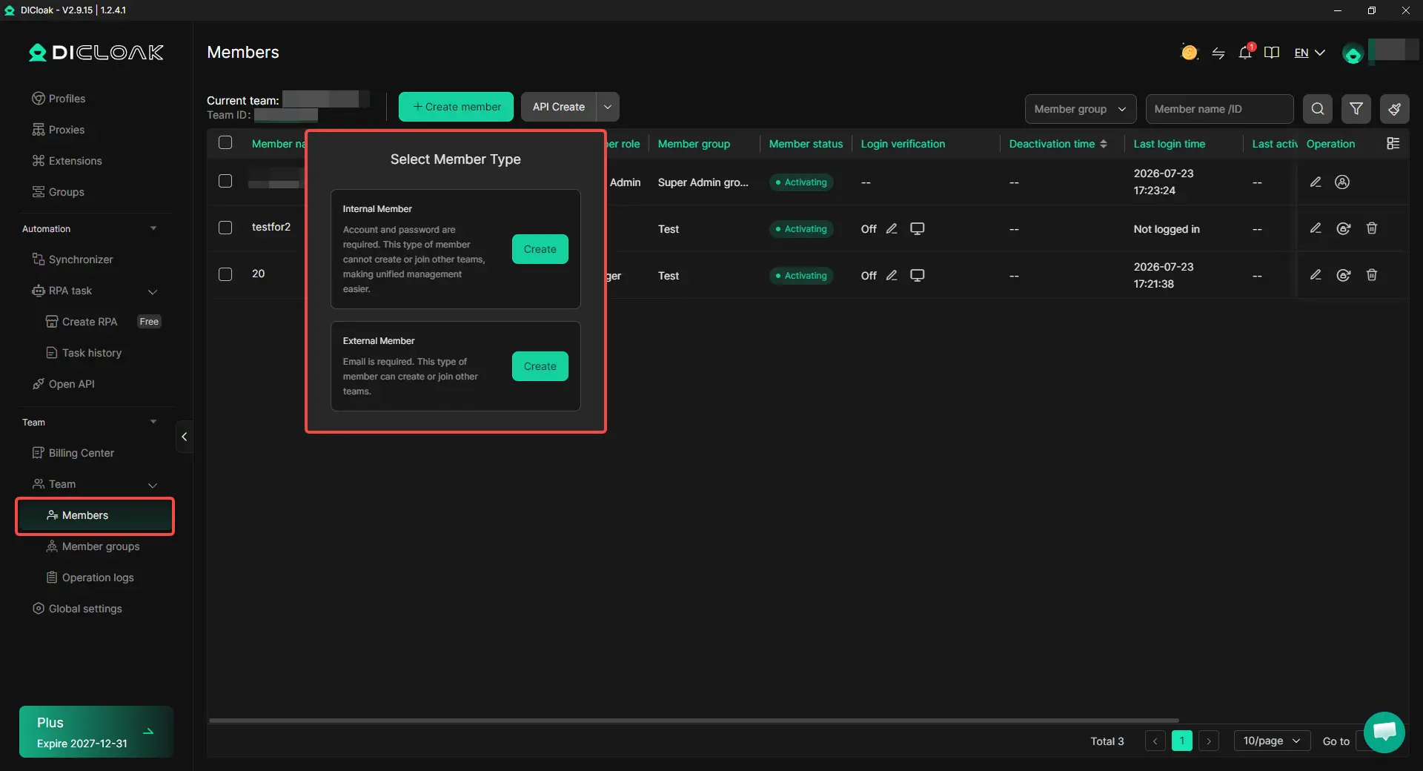Check the first member row checkbox

tap(225, 181)
